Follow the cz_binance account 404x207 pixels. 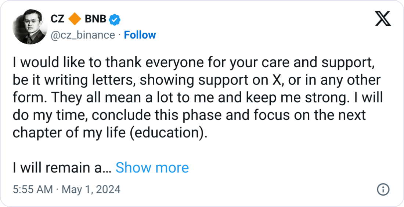(140, 35)
